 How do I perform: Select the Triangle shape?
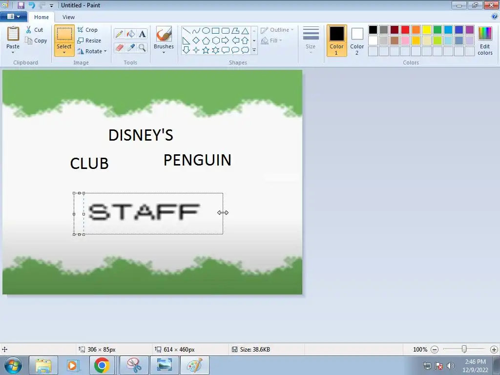(245, 31)
